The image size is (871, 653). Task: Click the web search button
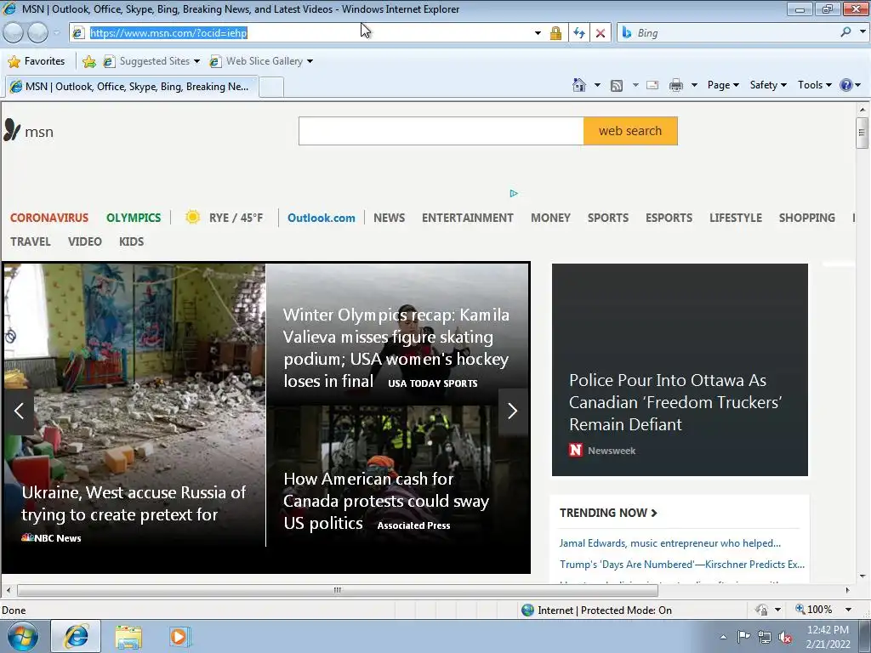630,131
